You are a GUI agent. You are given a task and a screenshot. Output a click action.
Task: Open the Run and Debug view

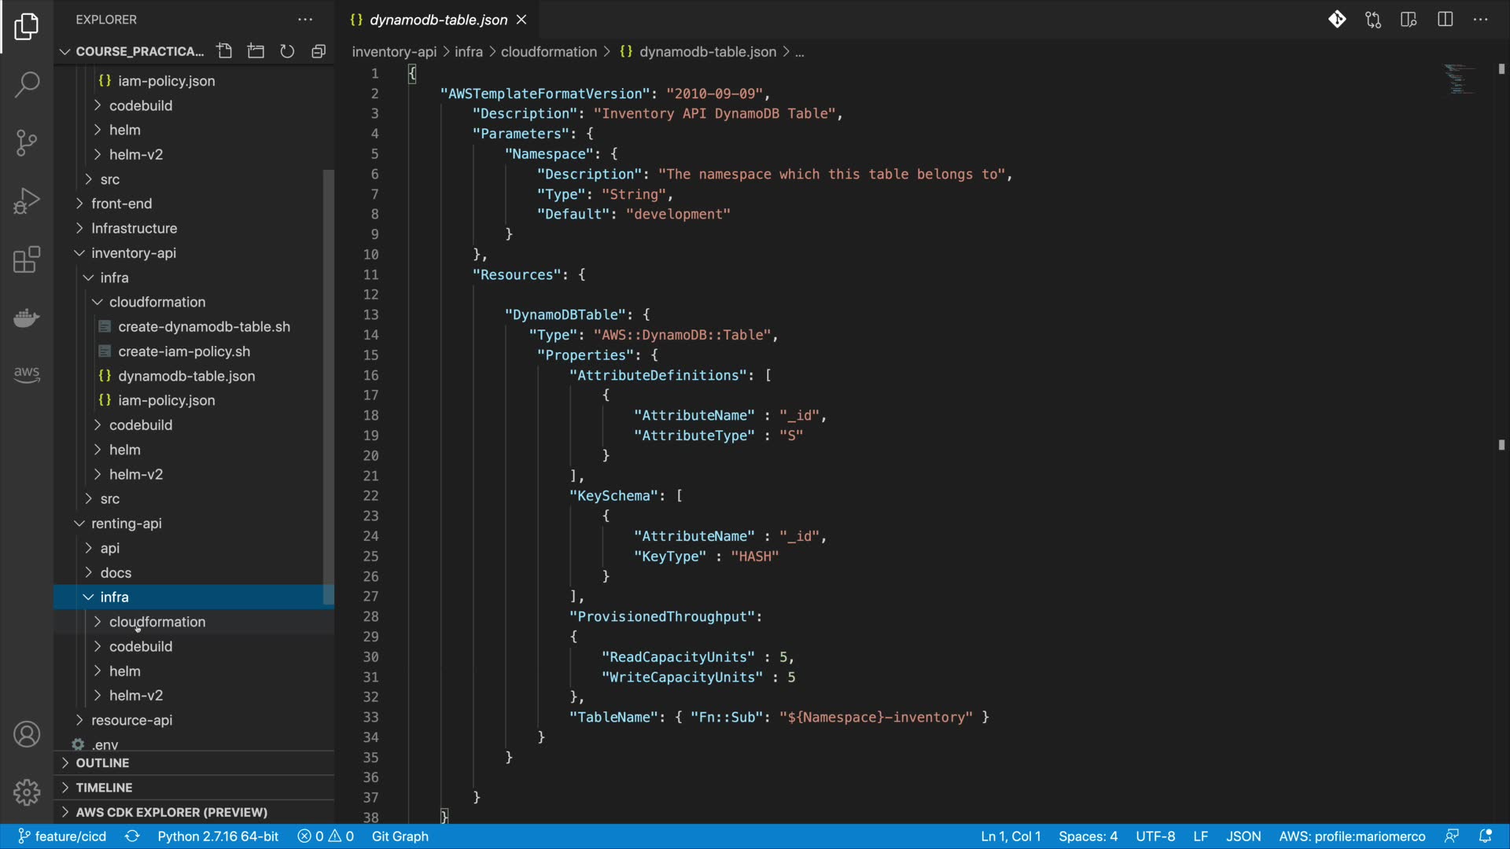27,200
